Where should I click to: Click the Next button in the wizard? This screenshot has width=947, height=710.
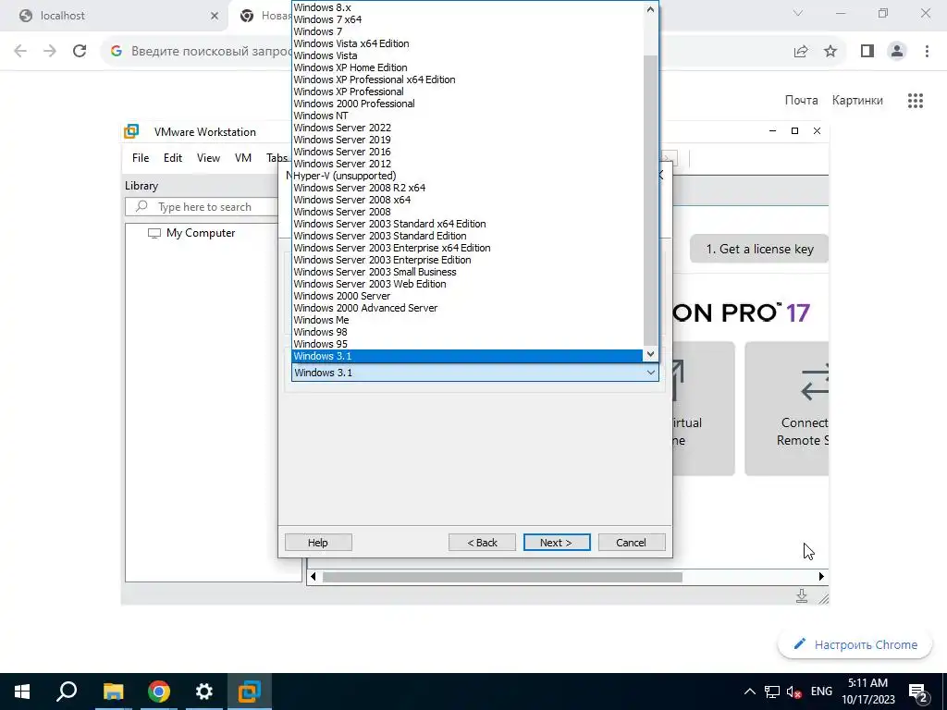[556, 542]
